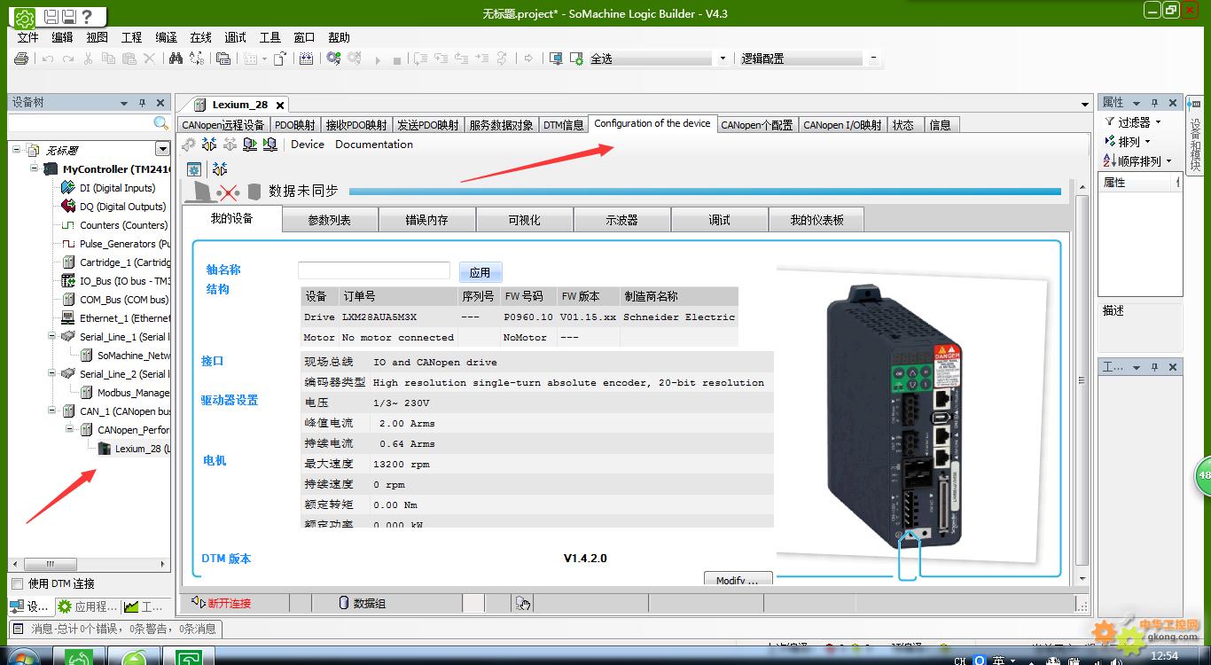Image resolution: width=1211 pixels, height=665 pixels.
Task: Open the 在线 menu
Action: [x=200, y=37]
